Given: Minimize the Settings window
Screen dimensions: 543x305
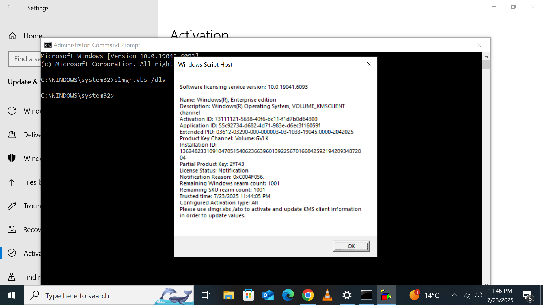Looking at the screenshot, I should coord(494,6).
